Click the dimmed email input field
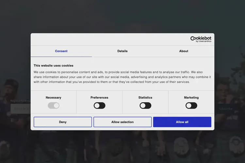245x163 pixels. pos(20,109)
